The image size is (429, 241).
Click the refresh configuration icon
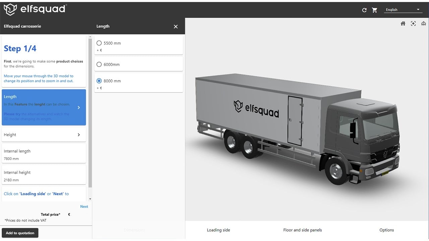[364, 10]
